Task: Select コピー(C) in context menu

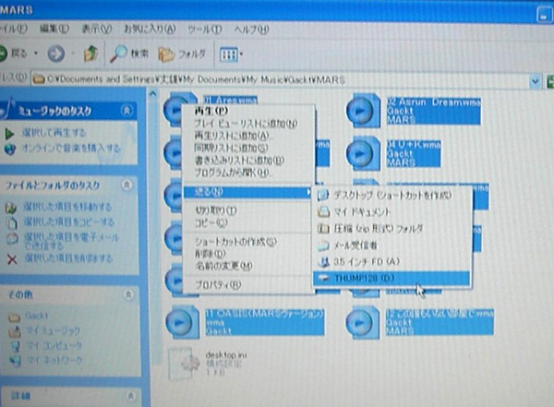Action: tap(247, 223)
